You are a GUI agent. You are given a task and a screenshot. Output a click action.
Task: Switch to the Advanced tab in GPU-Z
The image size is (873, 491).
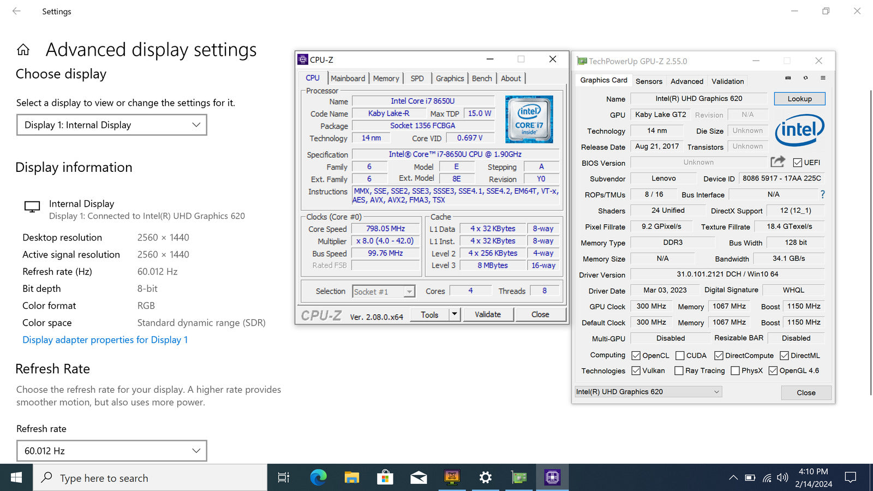[x=687, y=81]
